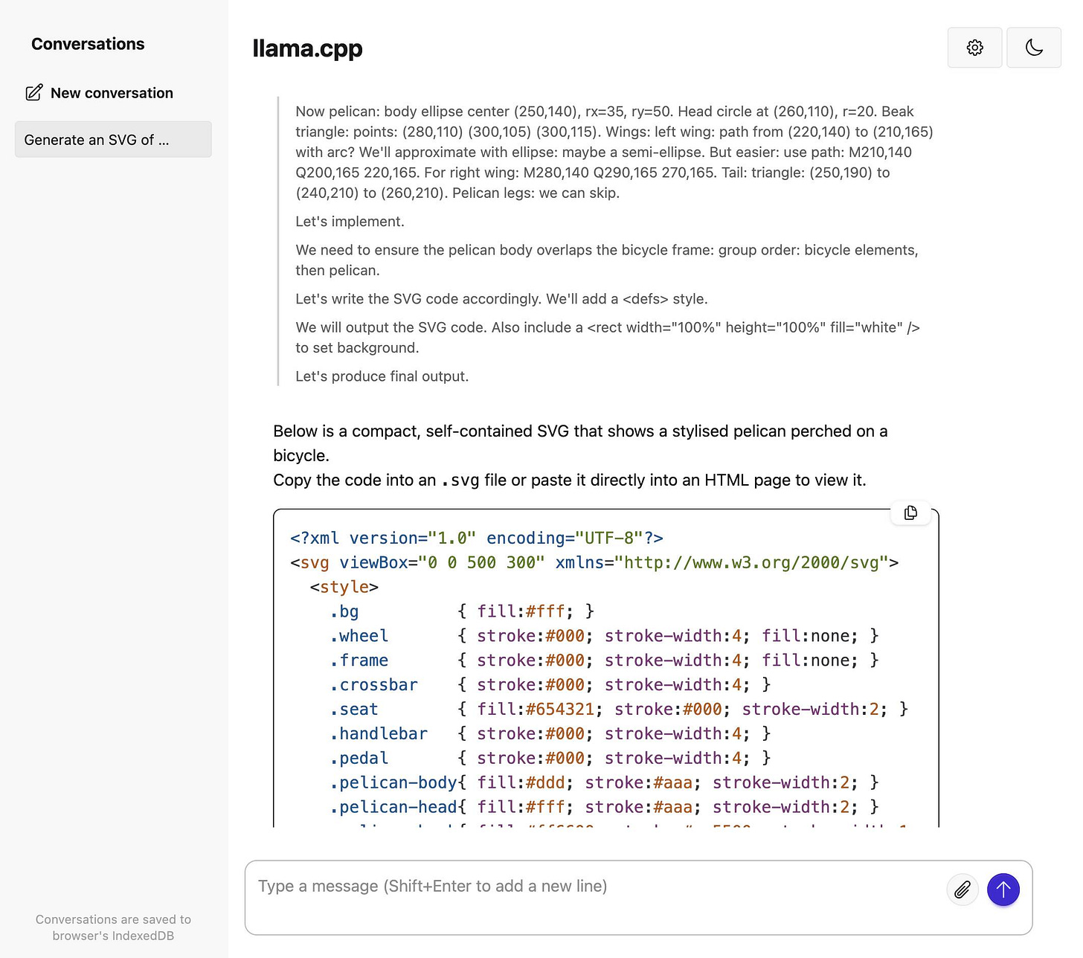
Task: Start a new conversation with the pencil icon
Action: coord(34,92)
